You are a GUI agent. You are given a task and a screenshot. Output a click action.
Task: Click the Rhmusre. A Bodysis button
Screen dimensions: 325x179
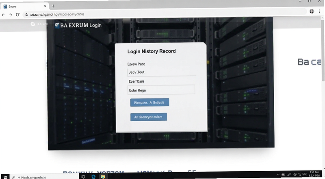[149, 103]
